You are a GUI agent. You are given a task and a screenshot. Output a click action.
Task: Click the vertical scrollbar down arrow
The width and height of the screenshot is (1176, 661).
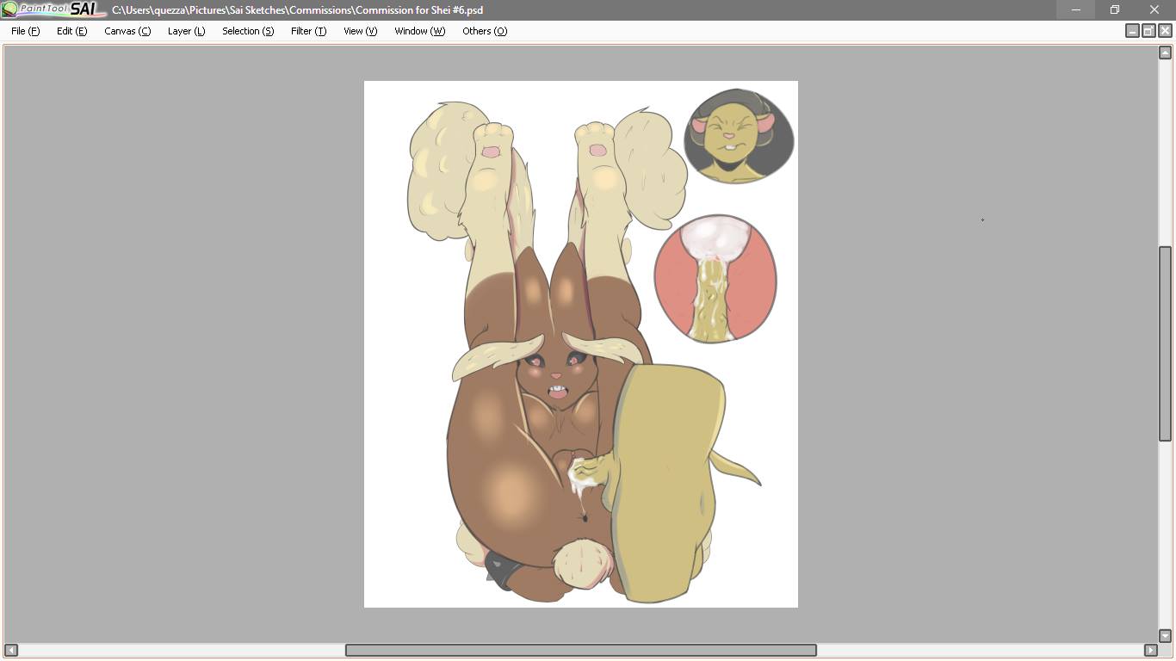click(x=1165, y=636)
